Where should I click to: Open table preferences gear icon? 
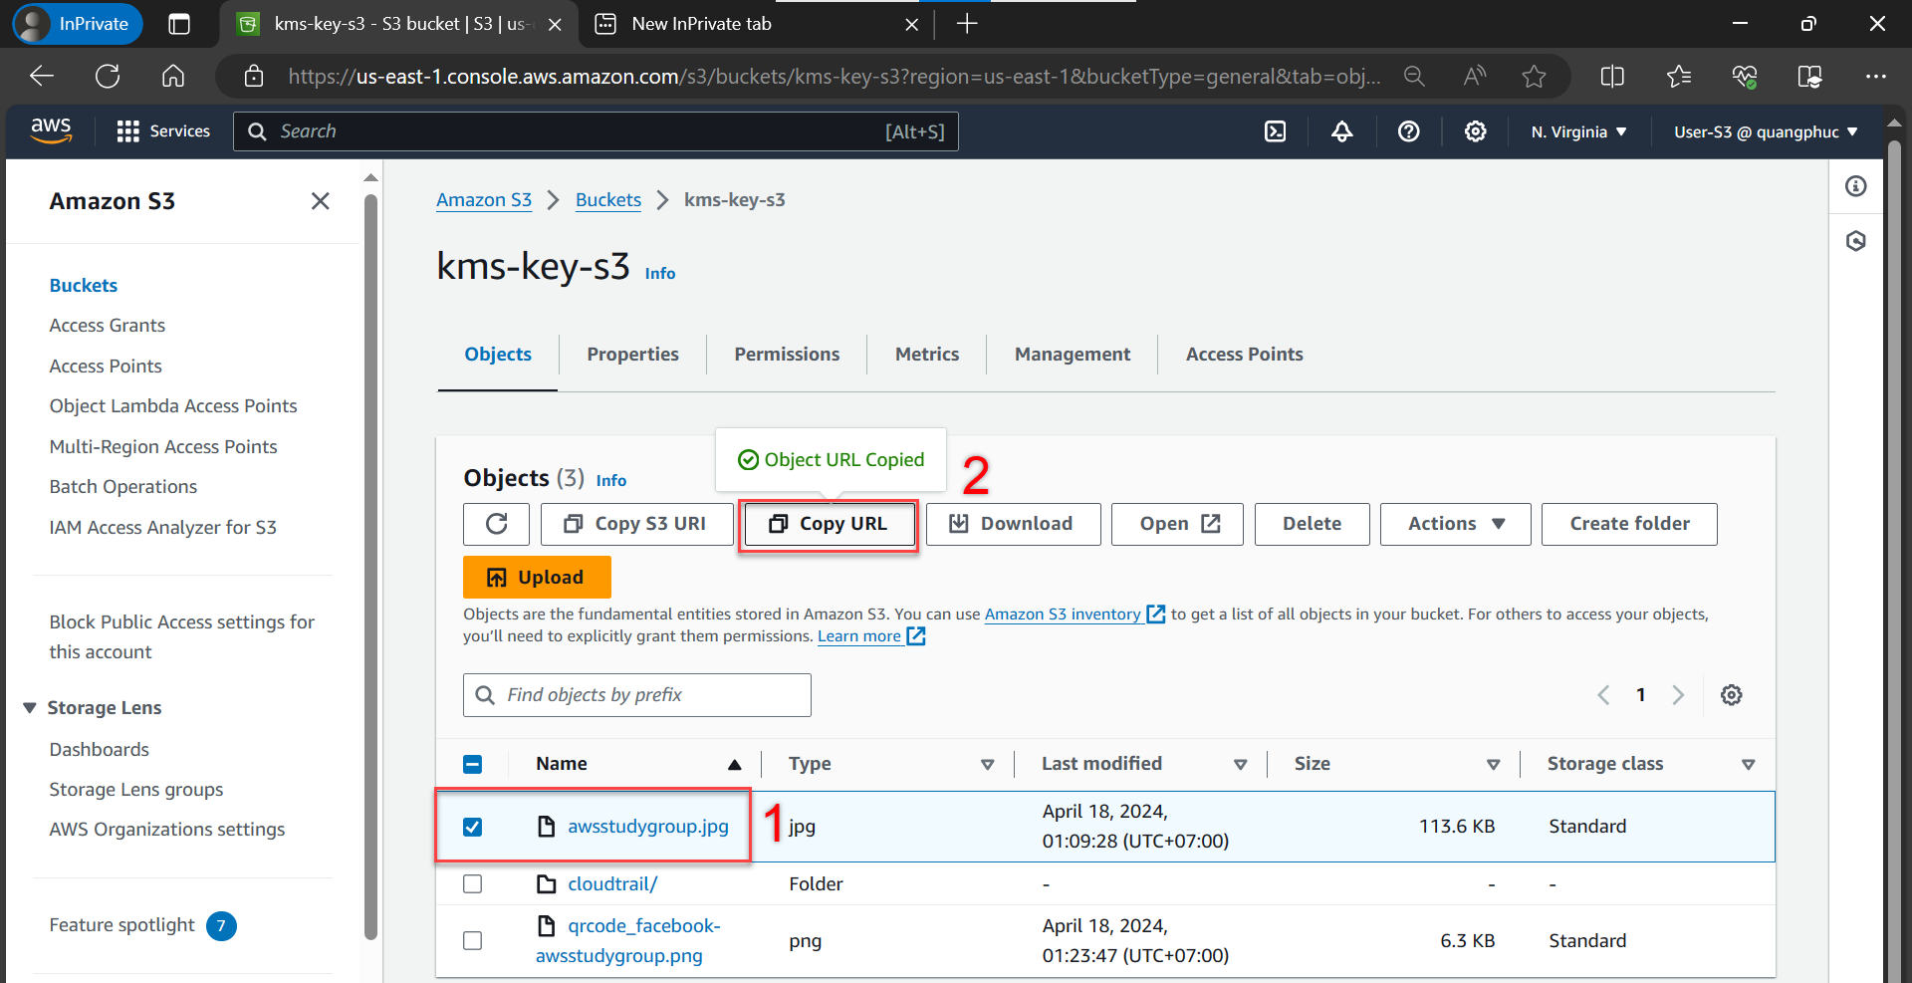[1732, 695]
